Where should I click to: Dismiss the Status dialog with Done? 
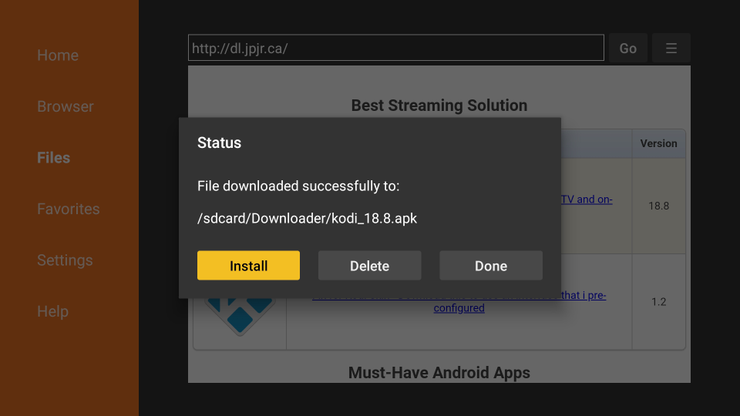click(x=491, y=266)
